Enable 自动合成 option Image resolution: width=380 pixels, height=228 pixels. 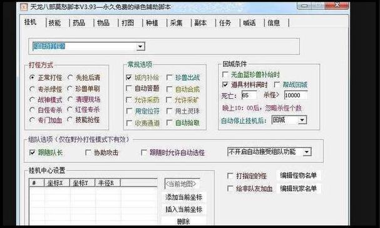click(x=170, y=89)
